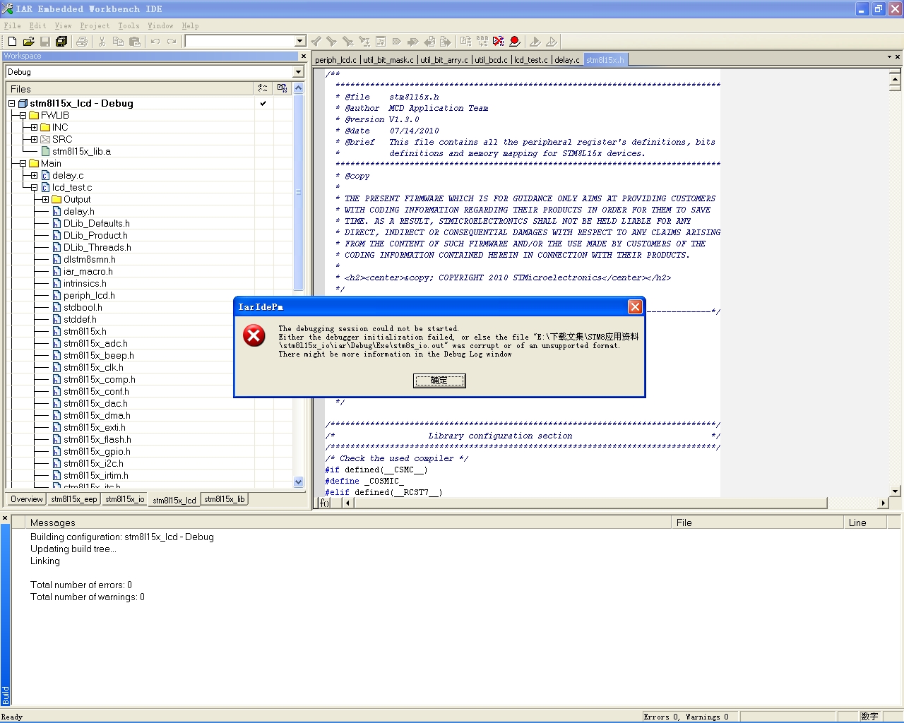Click the Copy toolbar icon

[x=118, y=42]
